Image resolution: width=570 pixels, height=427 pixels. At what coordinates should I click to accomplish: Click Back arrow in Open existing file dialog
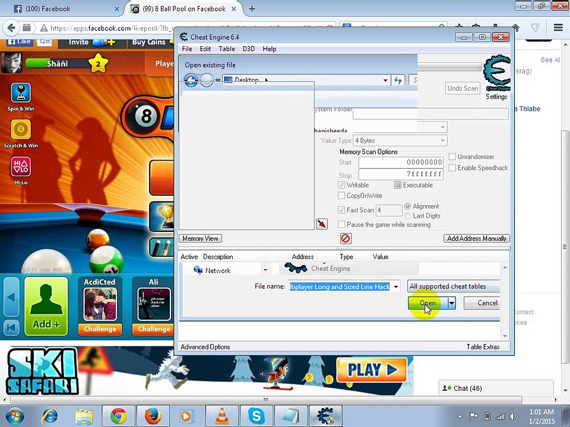[191, 80]
